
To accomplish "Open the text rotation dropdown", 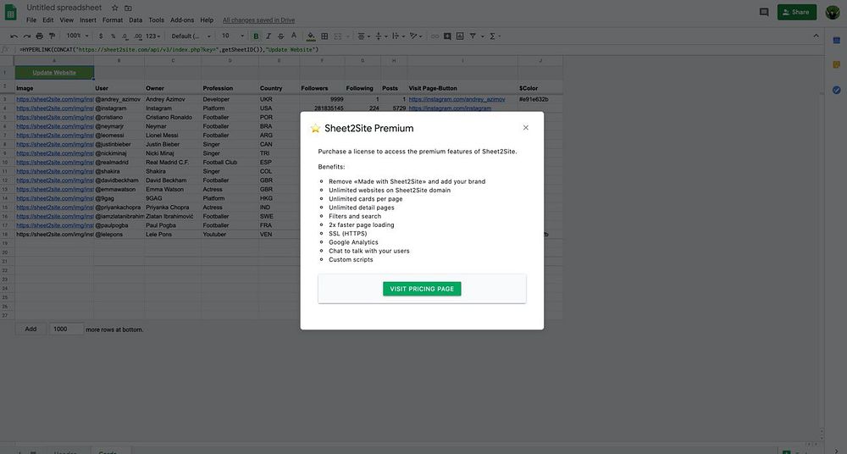I will click(416, 36).
